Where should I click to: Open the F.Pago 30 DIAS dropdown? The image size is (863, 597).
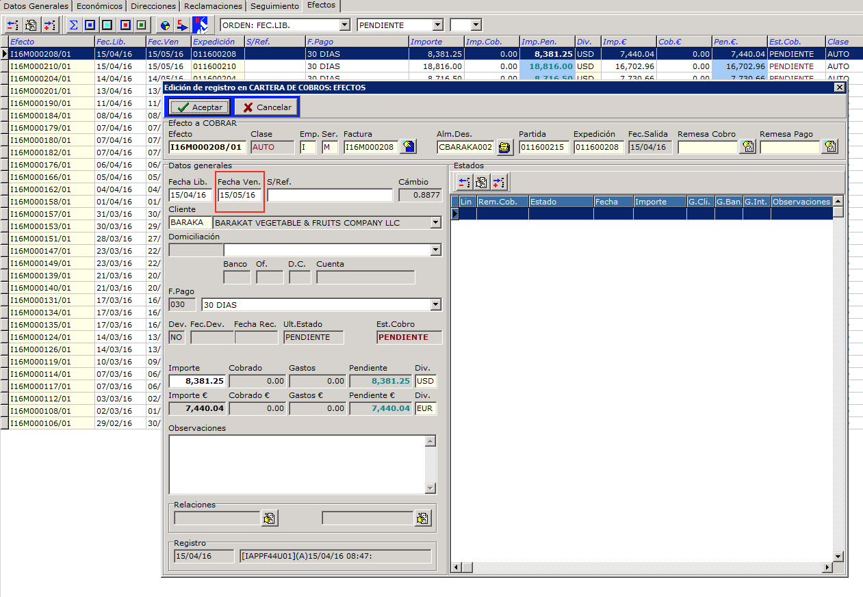click(x=435, y=305)
